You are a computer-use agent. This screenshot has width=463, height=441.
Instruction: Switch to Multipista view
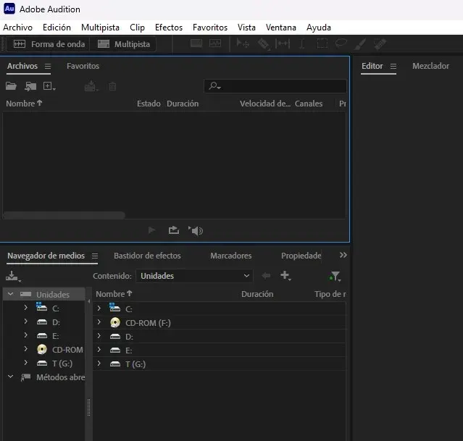pos(123,44)
